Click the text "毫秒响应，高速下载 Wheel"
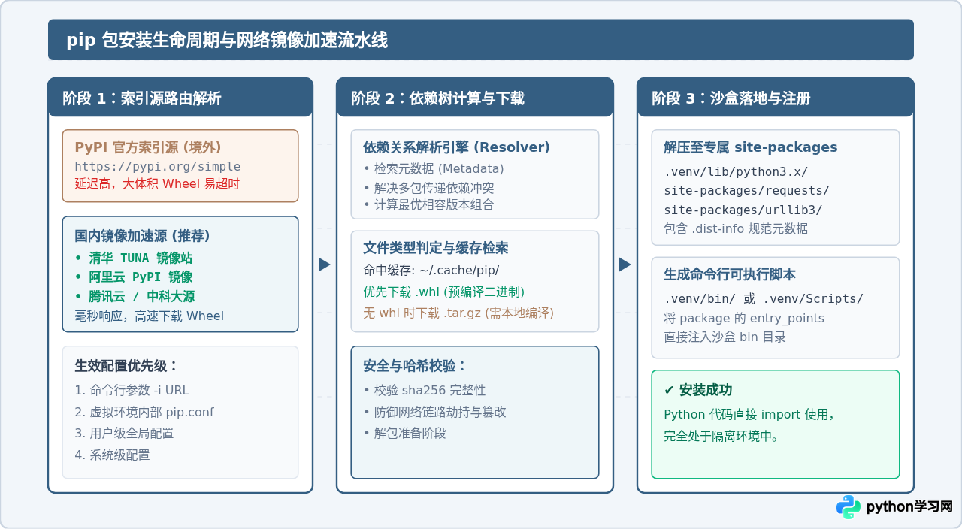The height and width of the screenshot is (529, 962). tap(149, 316)
